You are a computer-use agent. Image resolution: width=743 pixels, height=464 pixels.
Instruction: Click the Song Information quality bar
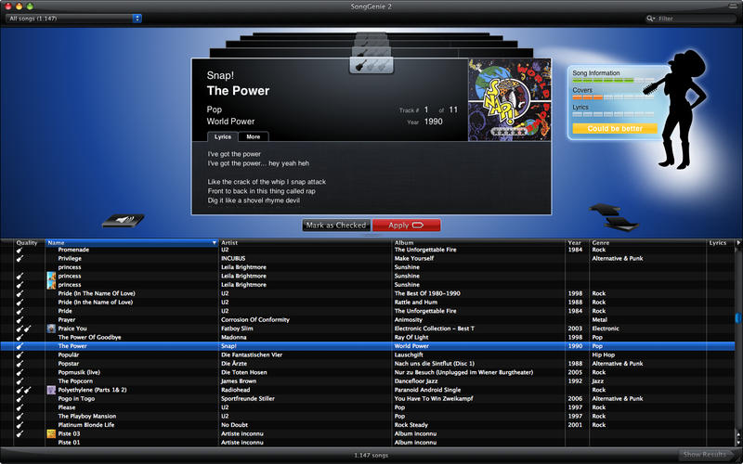pyautogui.click(x=613, y=80)
